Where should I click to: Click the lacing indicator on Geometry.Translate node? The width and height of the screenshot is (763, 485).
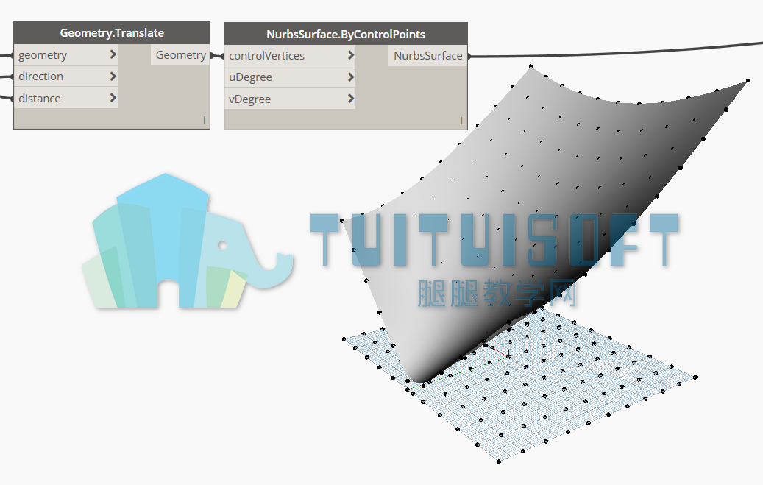pos(204,120)
